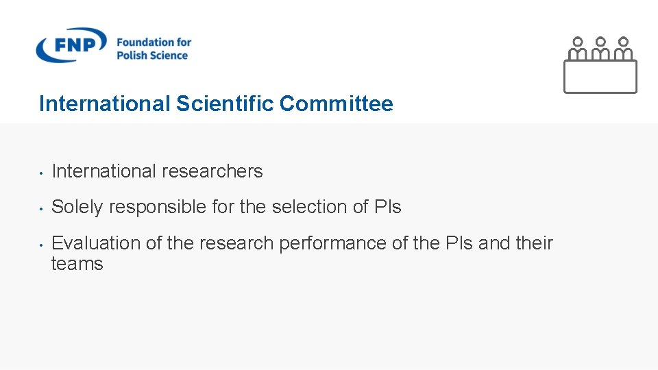Click the bullet dot before "Solely responsible"
This screenshot has width=658, height=370.
[42, 208]
